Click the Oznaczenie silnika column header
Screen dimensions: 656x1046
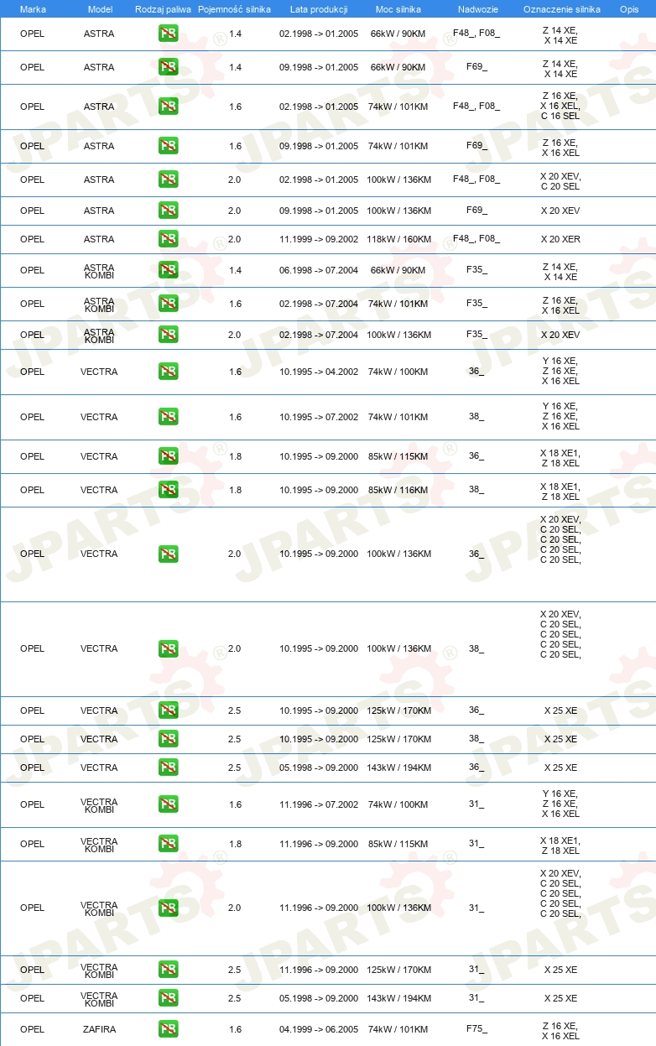tap(561, 8)
